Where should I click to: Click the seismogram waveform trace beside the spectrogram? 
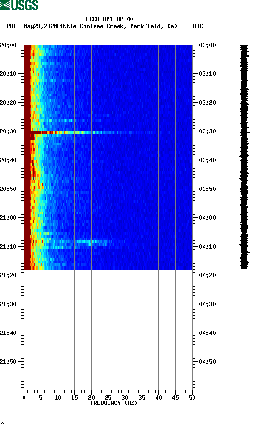(x=244, y=157)
